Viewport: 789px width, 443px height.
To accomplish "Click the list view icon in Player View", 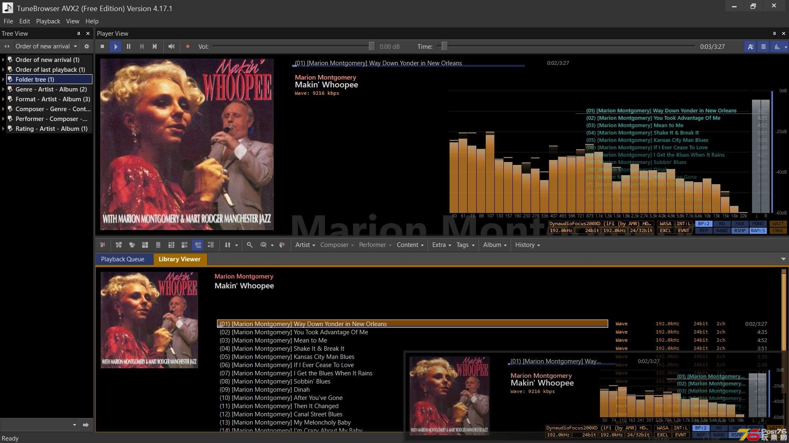I will tap(764, 47).
